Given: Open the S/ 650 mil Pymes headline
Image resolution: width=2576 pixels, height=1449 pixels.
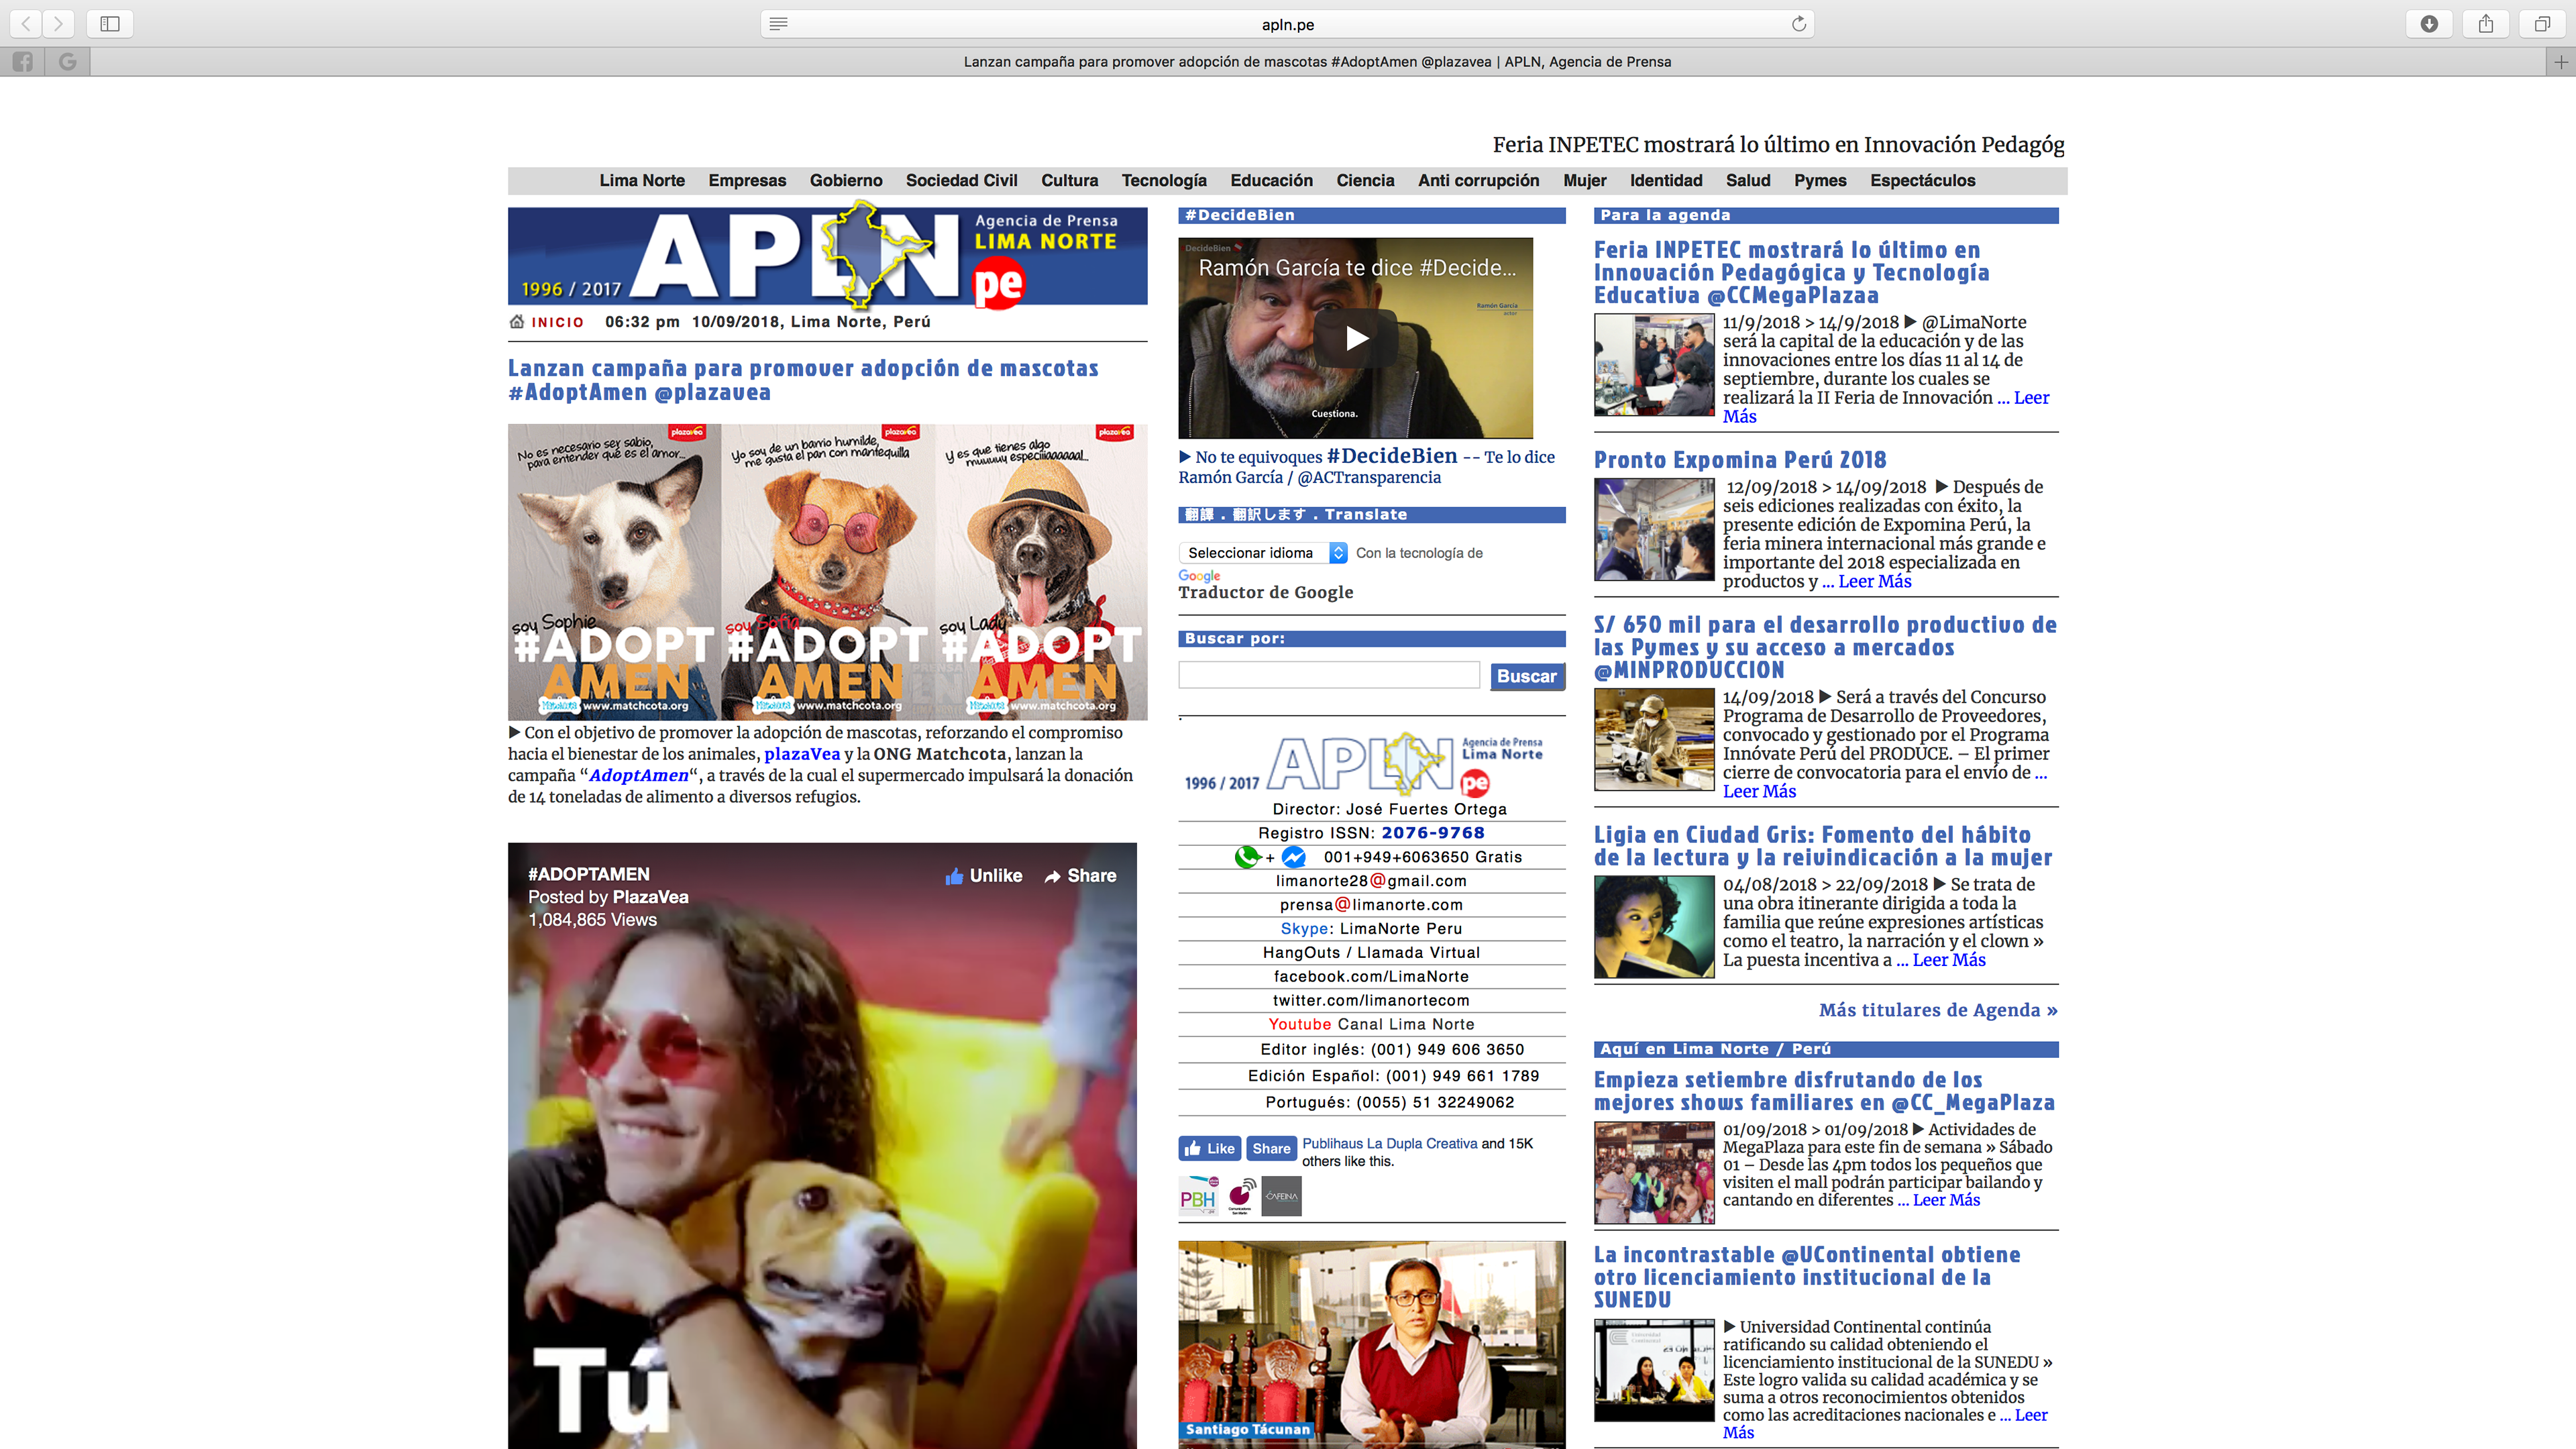Looking at the screenshot, I should 1825,647.
